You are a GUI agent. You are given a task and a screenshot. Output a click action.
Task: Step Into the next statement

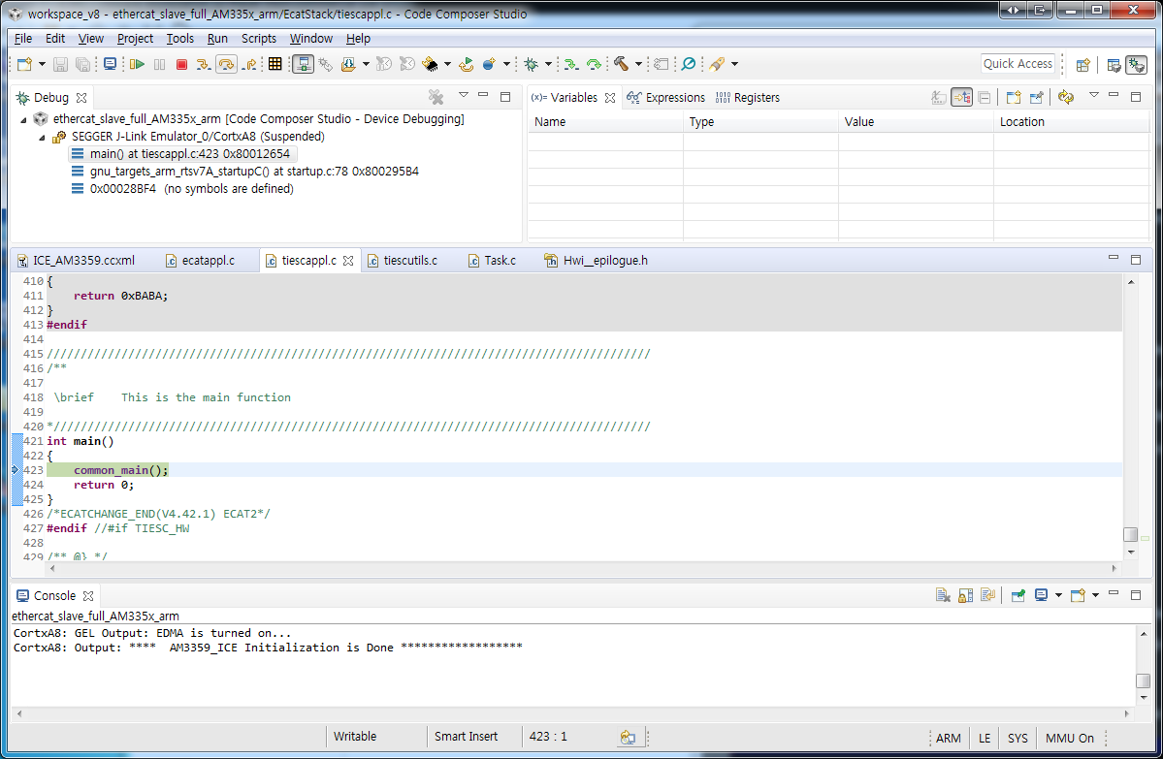[204, 64]
